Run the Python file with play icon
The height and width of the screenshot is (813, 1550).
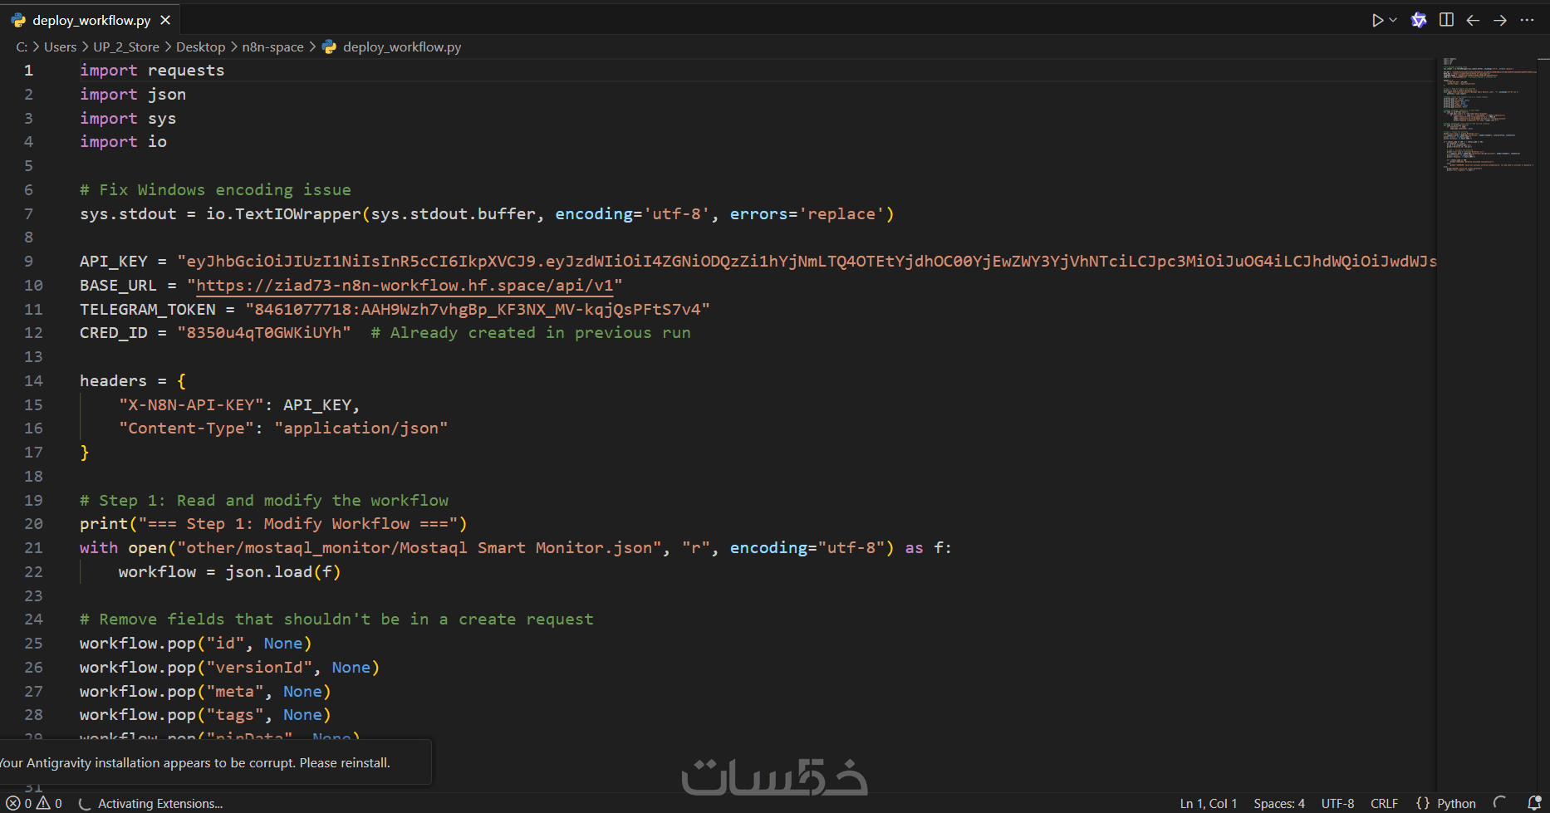coord(1377,20)
